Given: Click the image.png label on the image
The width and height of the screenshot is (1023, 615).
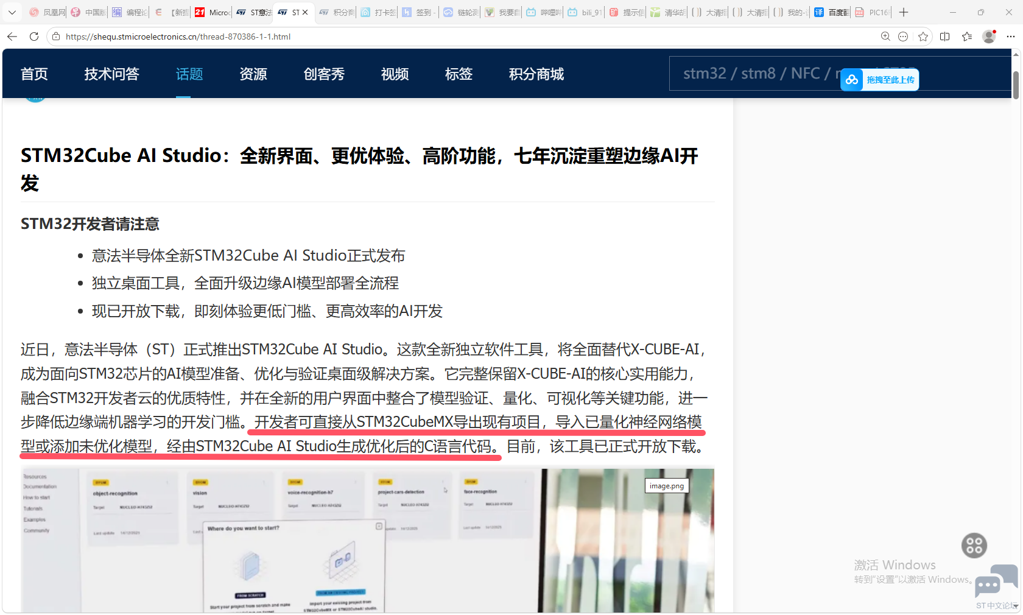Looking at the screenshot, I should [x=667, y=486].
